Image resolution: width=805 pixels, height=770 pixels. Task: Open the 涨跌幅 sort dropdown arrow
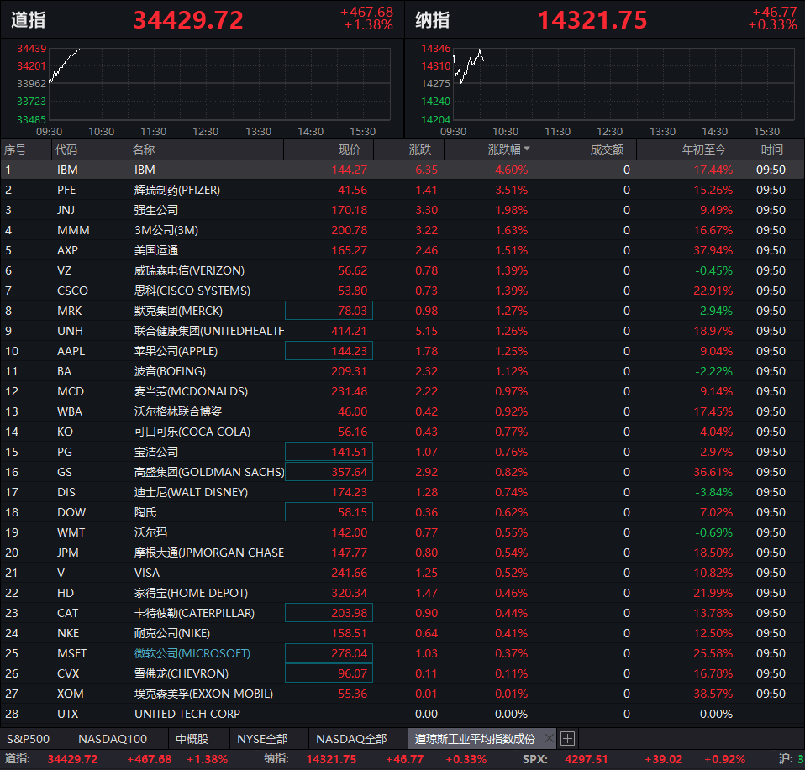coord(527,149)
